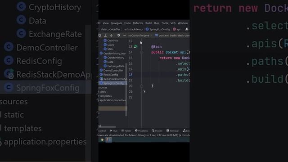The image size is (288, 162).
Task: Hide the project panel with minus icon
Action: coord(125,35)
